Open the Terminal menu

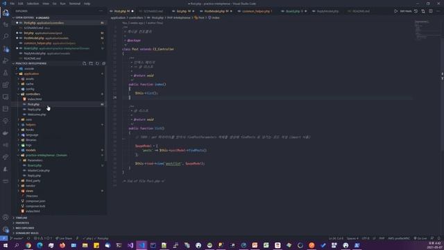pyautogui.click(x=75, y=3)
